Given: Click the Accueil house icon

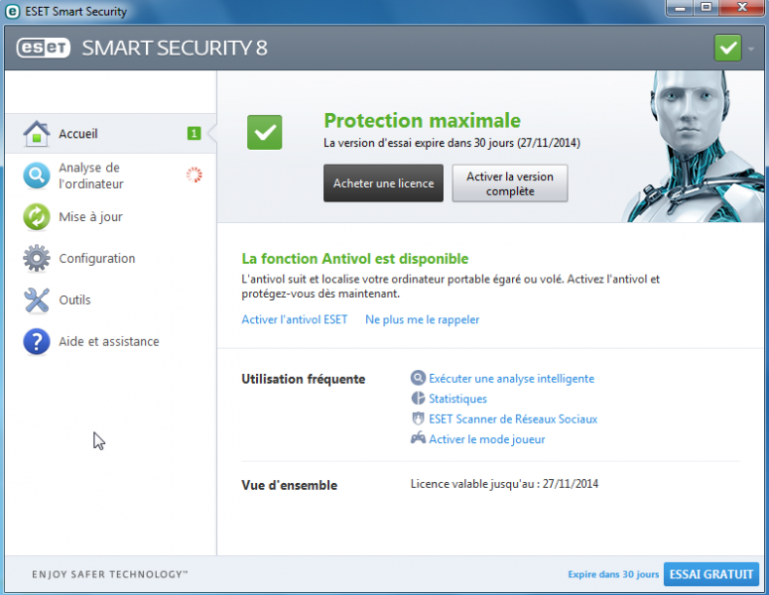Looking at the screenshot, I should pos(37,134).
